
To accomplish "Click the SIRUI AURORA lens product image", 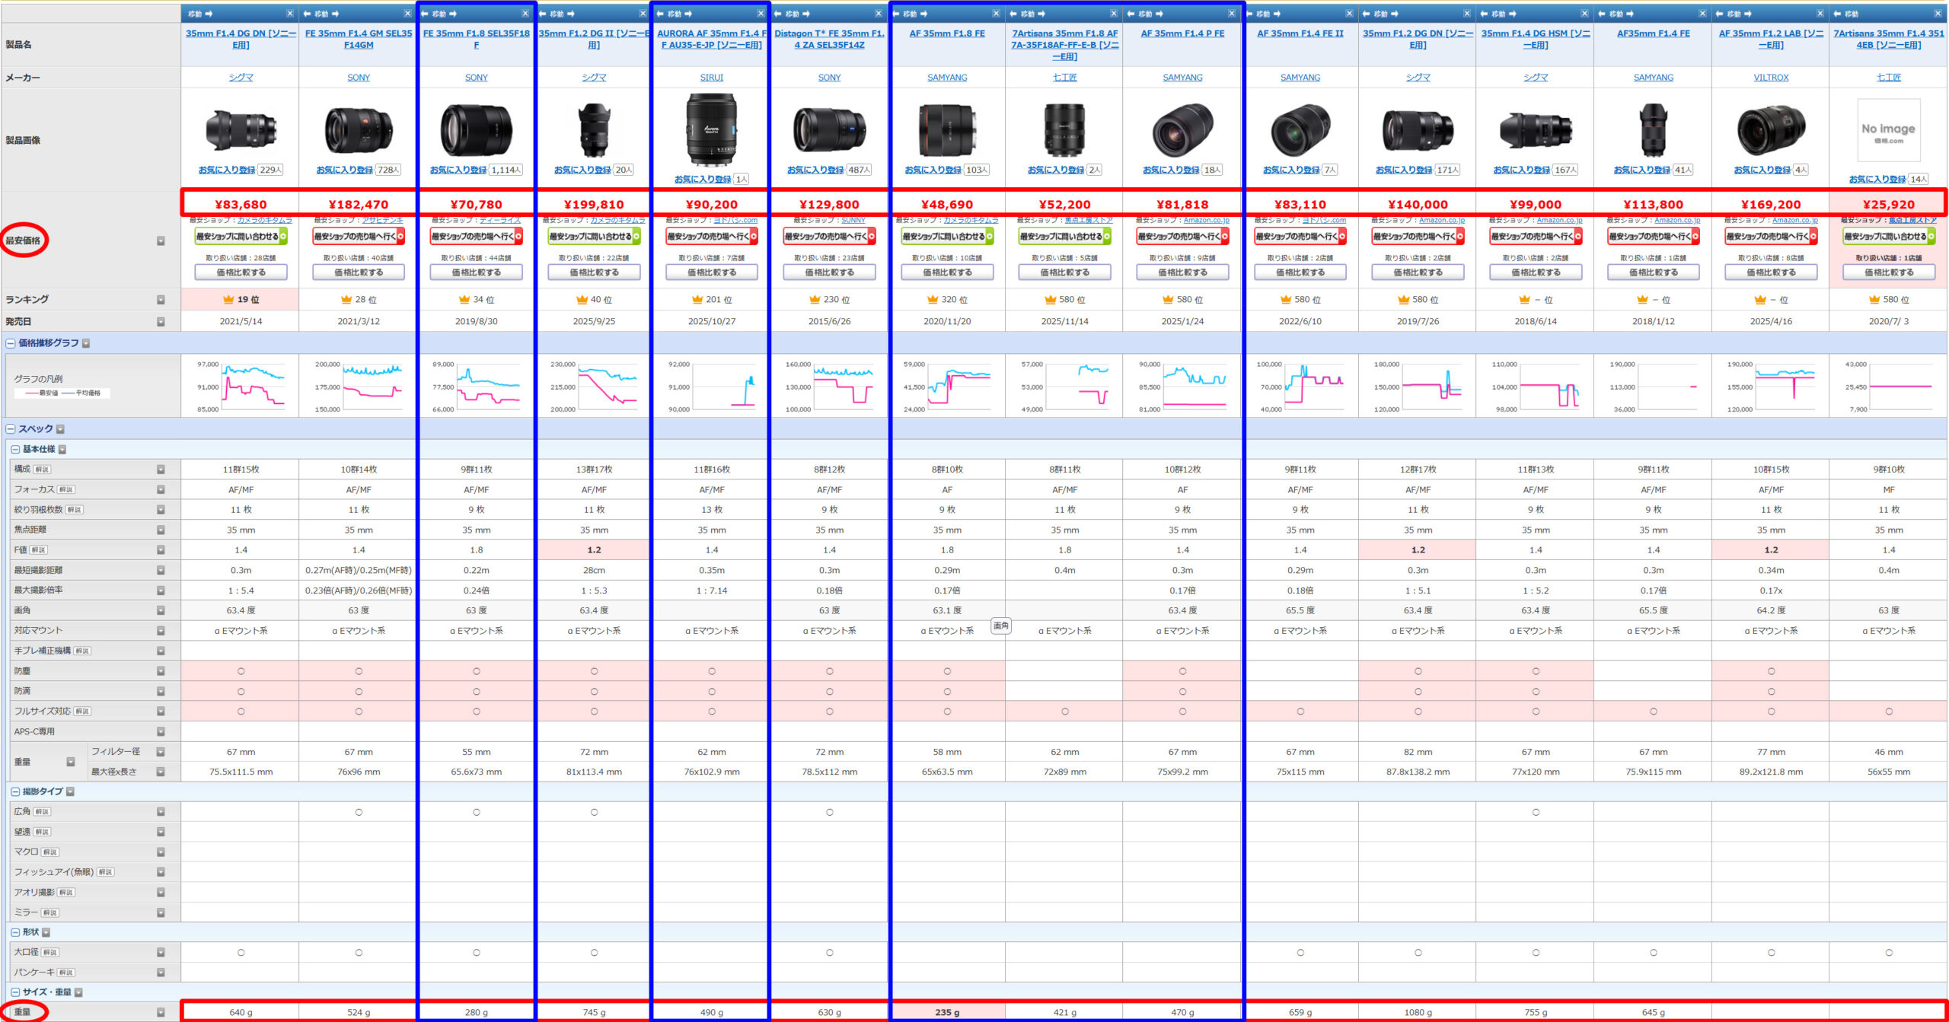I will pos(711,129).
